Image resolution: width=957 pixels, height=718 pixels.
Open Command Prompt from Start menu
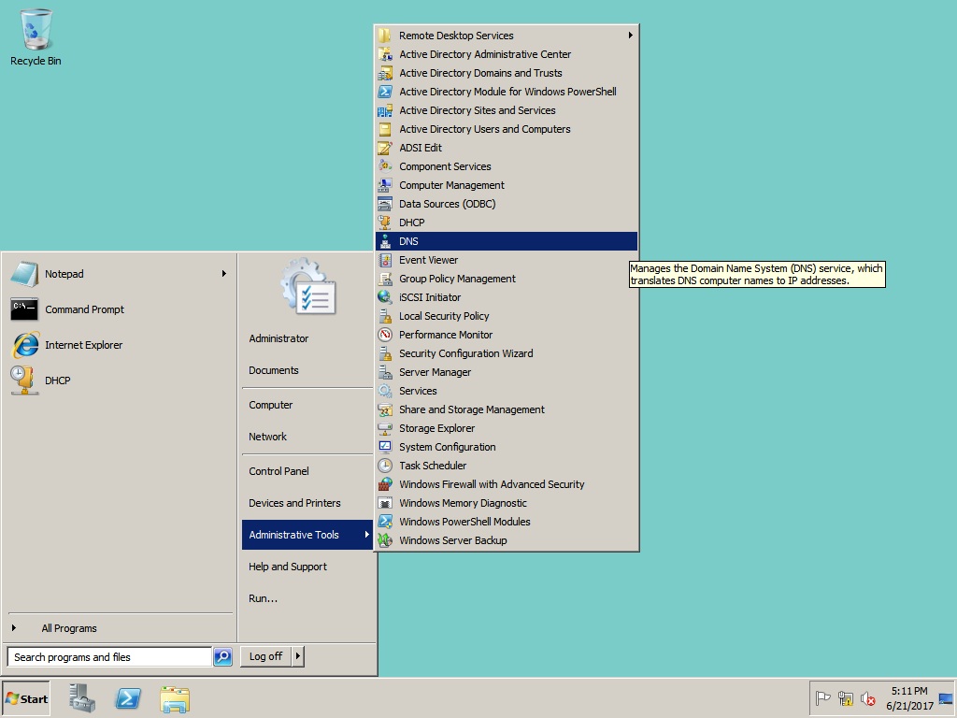pos(121,309)
